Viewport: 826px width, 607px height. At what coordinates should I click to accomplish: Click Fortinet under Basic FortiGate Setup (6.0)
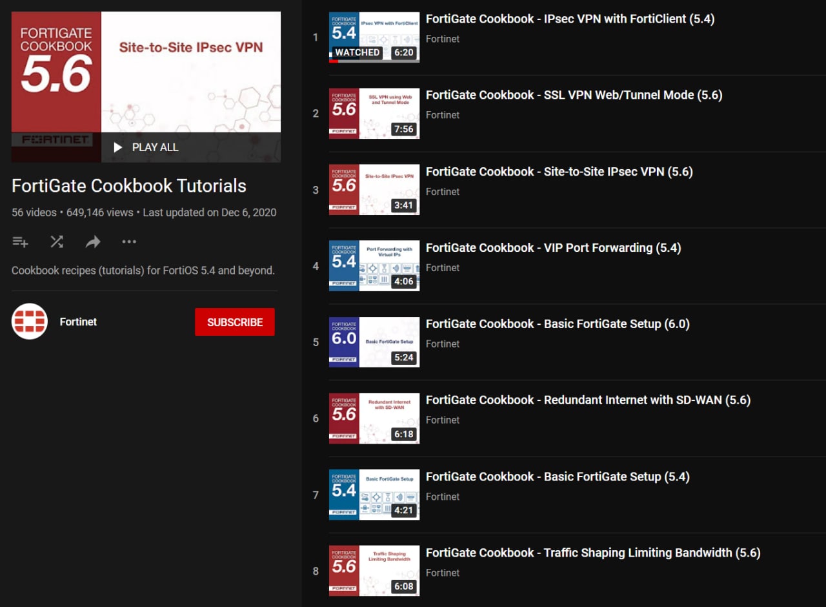tap(443, 344)
